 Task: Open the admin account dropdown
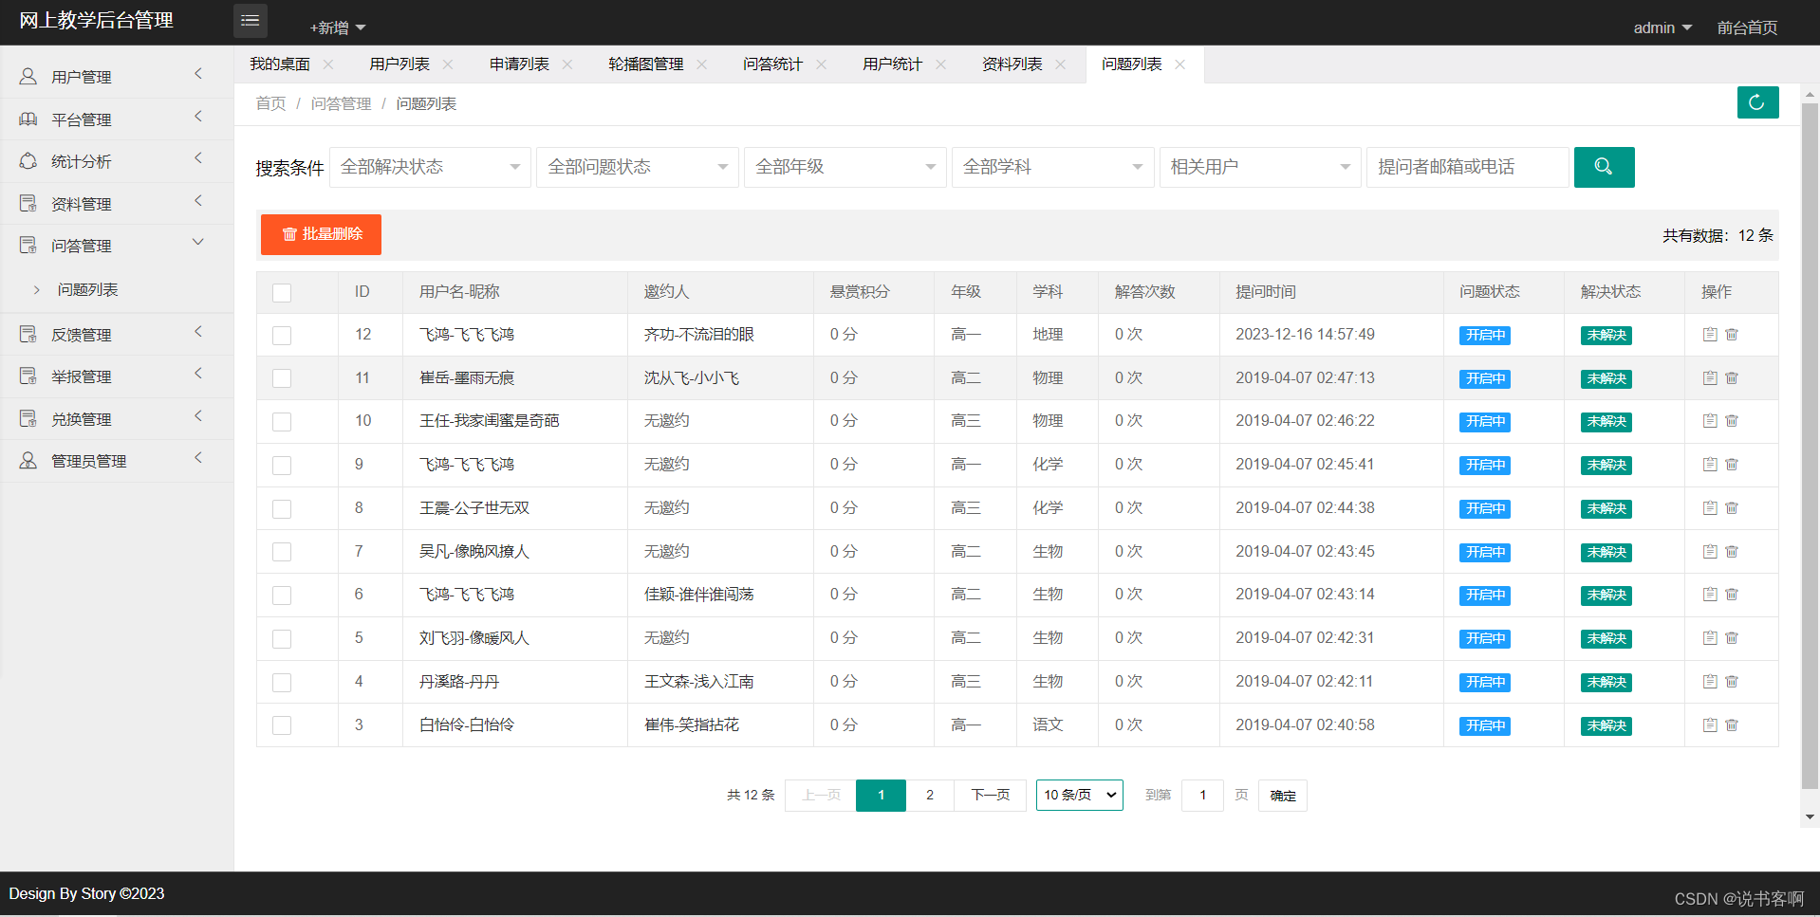point(1662,28)
